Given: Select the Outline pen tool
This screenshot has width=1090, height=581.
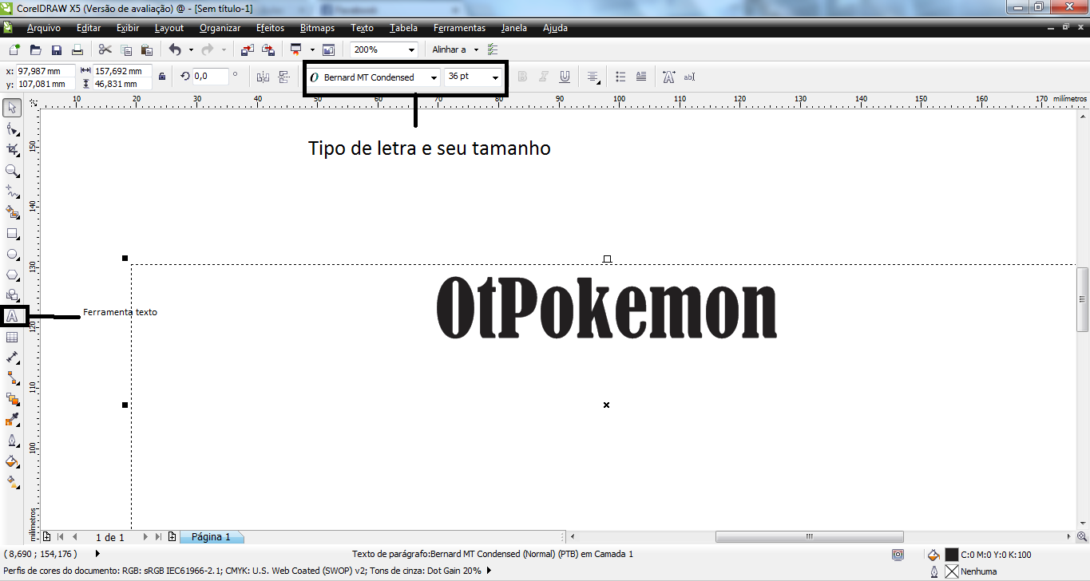Looking at the screenshot, I should pyautogui.click(x=12, y=441).
